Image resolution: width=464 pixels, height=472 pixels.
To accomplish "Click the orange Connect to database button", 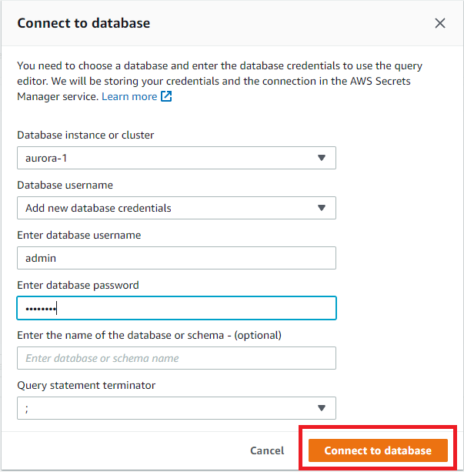I will pos(378,450).
